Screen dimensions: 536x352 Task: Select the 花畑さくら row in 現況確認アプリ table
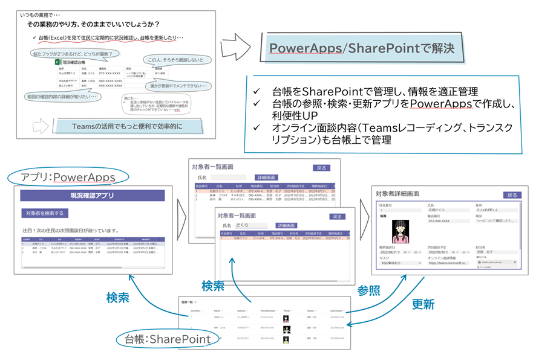pos(93,244)
